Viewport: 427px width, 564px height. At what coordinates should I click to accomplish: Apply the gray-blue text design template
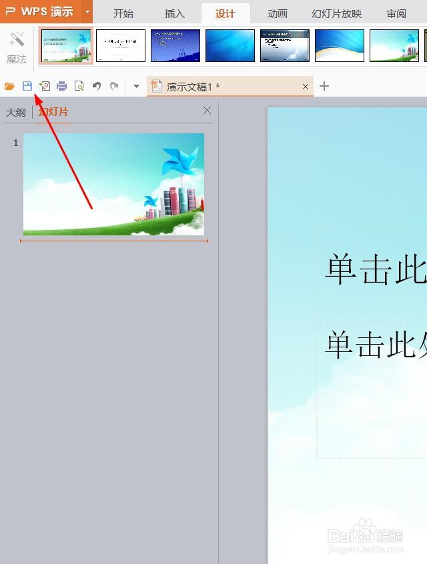pos(285,46)
